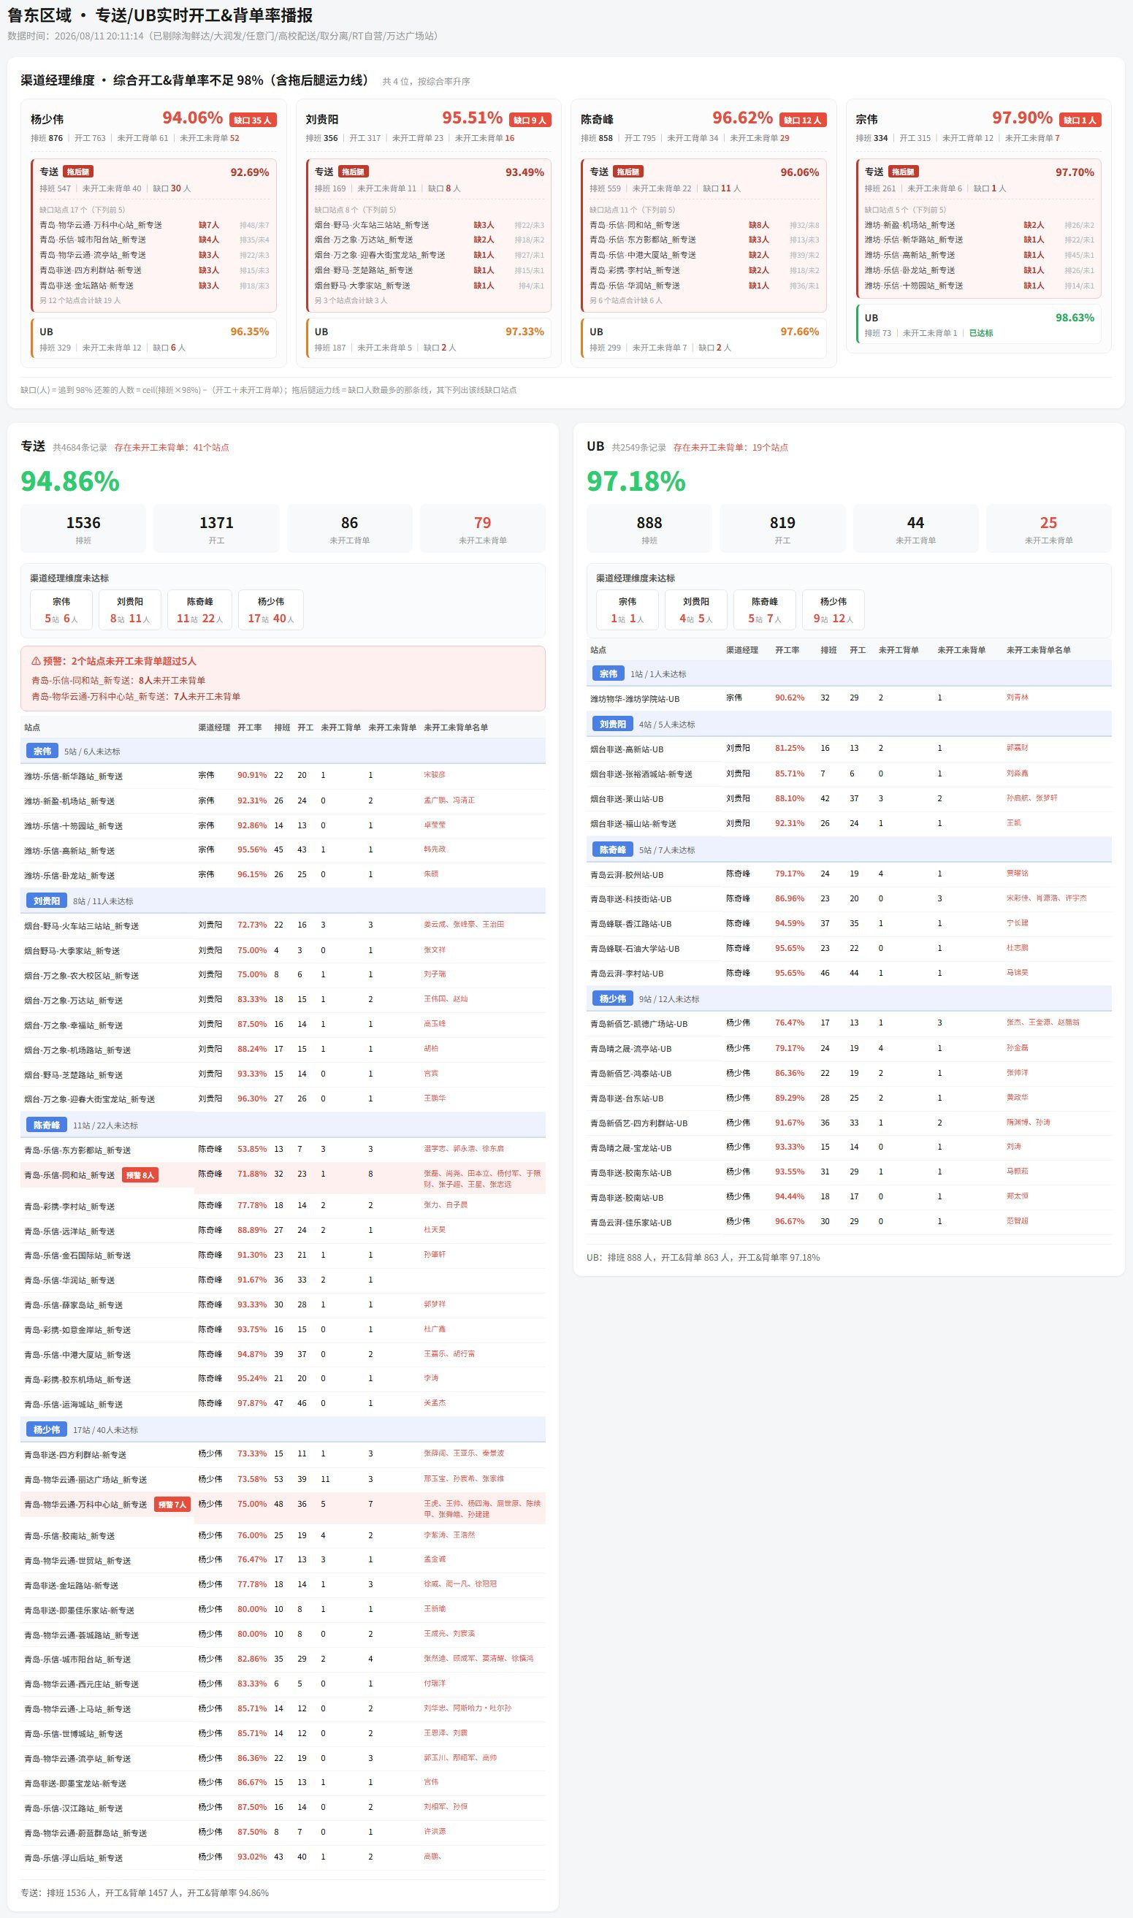Click the 94.06% rate on 杨少伟's card
The image size is (1133, 1918).
pos(192,118)
